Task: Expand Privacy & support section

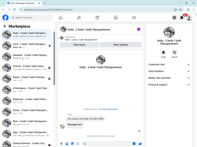Action: point(169,85)
